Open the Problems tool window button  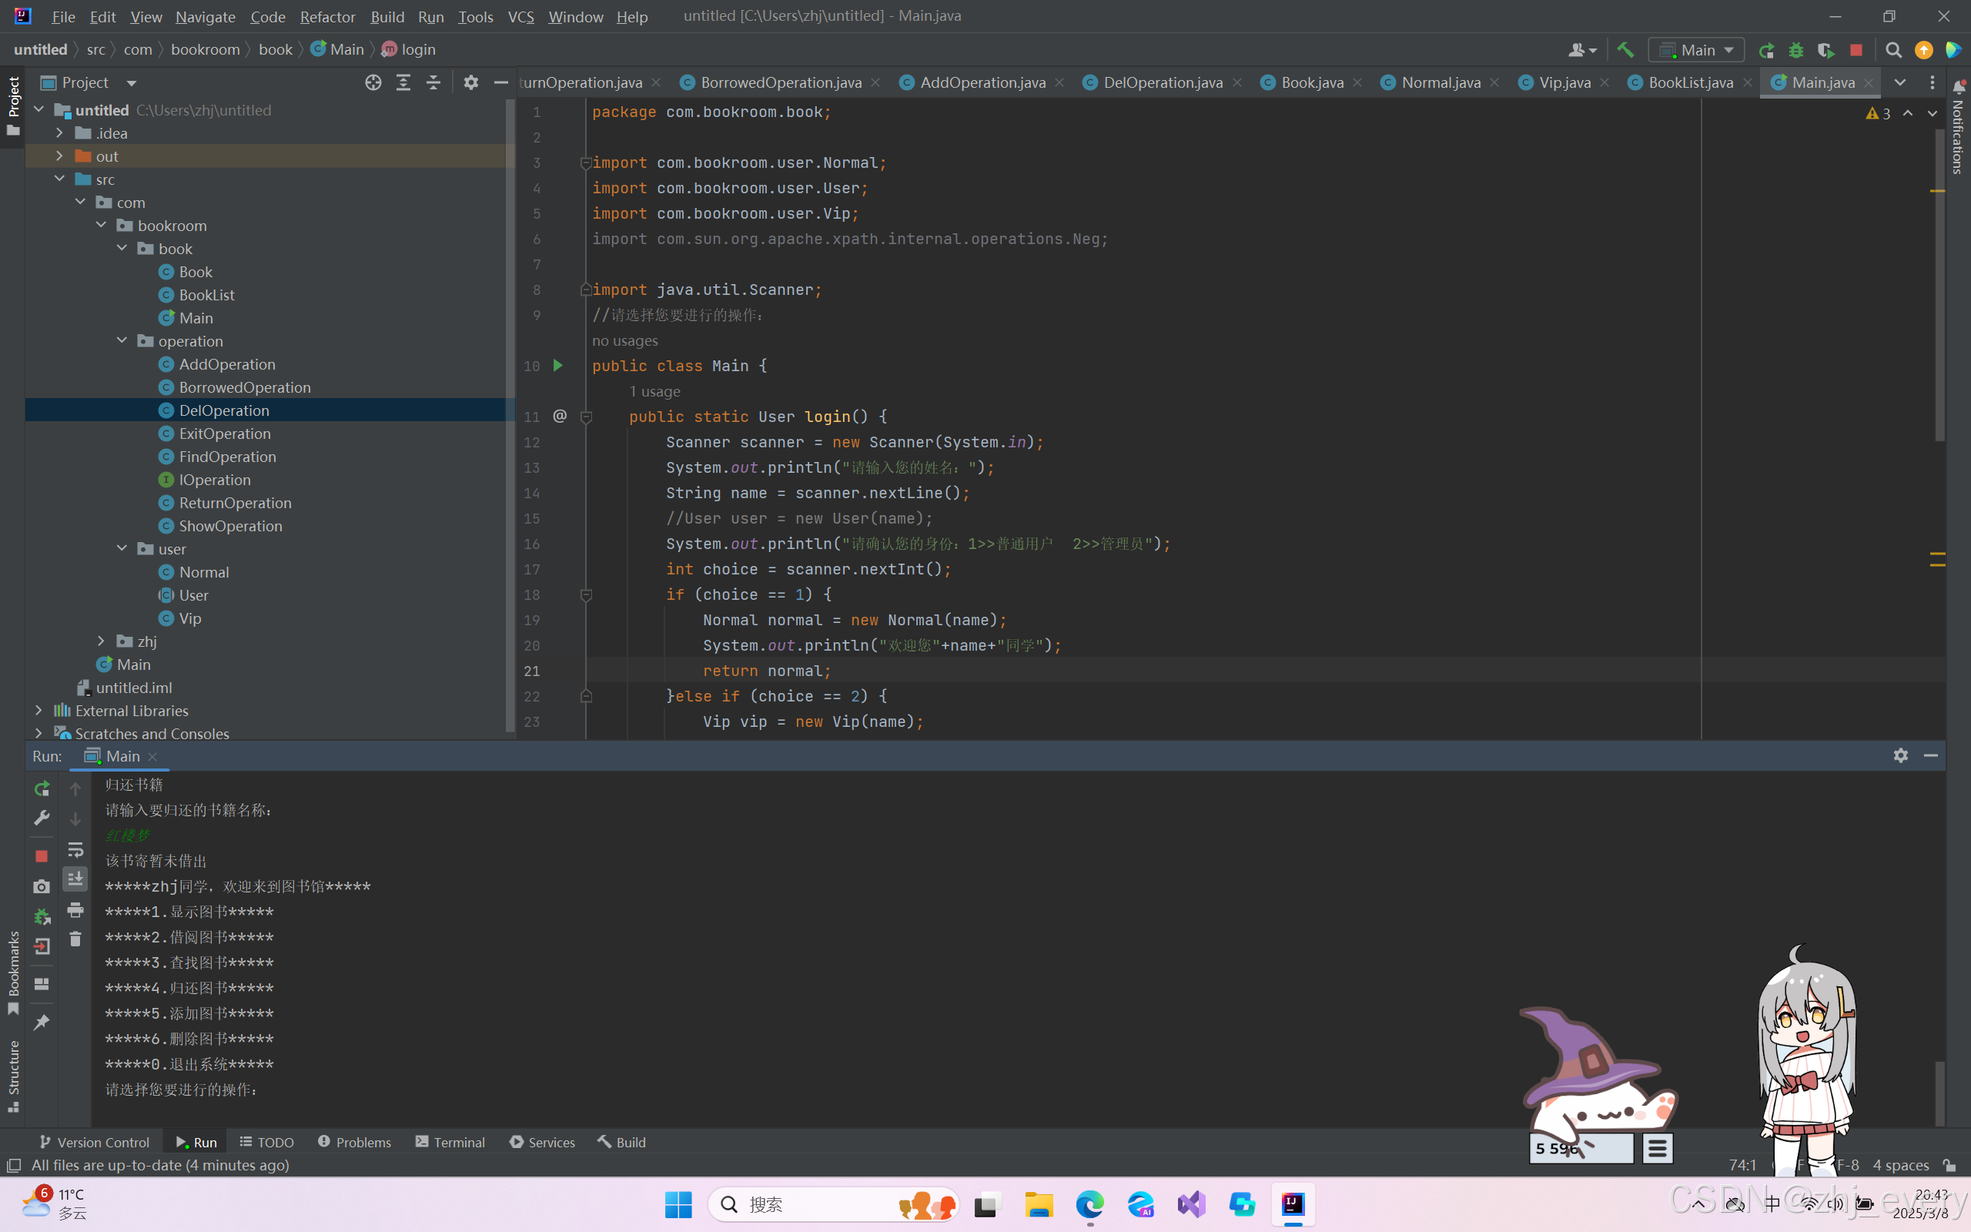(x=354, y=1142)
